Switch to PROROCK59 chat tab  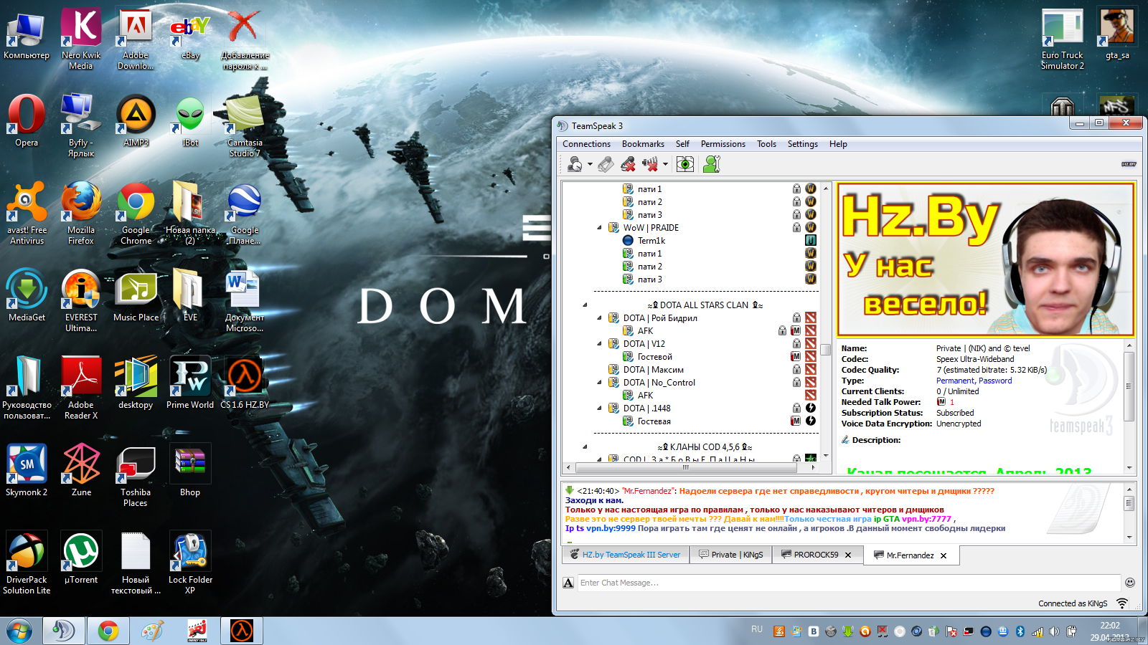pos(816,555)
